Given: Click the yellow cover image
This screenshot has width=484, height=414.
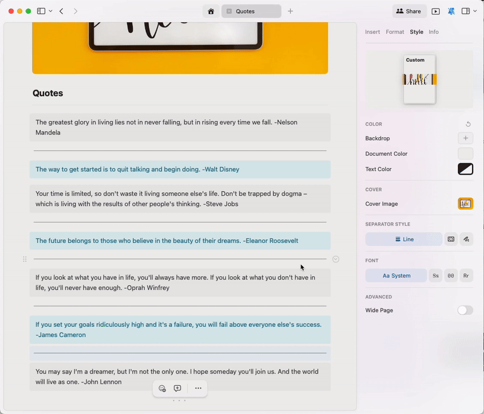Looking at the screenshot, I should [180, 48].
